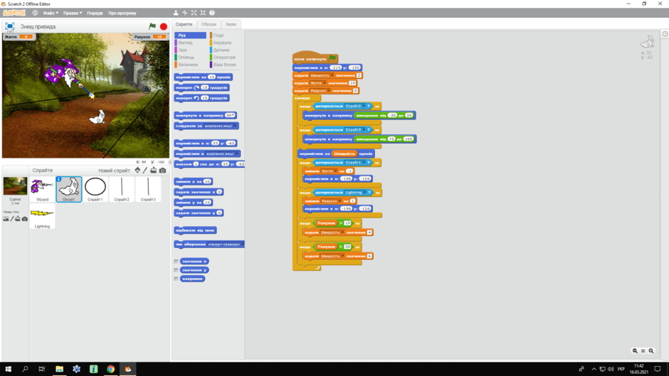The width and height of the screenshot is (669, 376).
Task: Select the Керувати block category
Action: click(x=222, y=43)
